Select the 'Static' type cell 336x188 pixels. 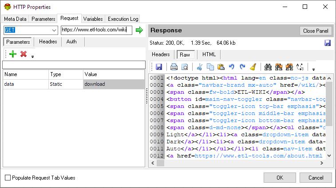pyautogui.click(x=66, y=84)
